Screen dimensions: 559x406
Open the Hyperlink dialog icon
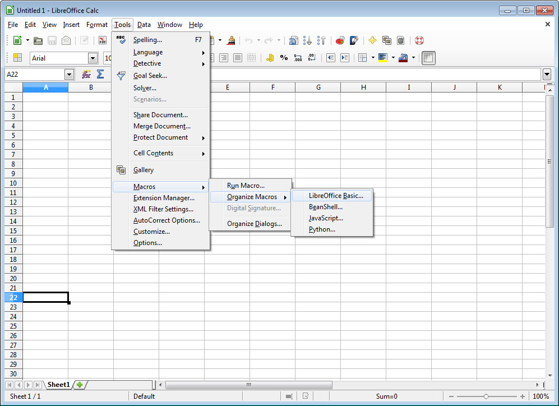(293, 40)
